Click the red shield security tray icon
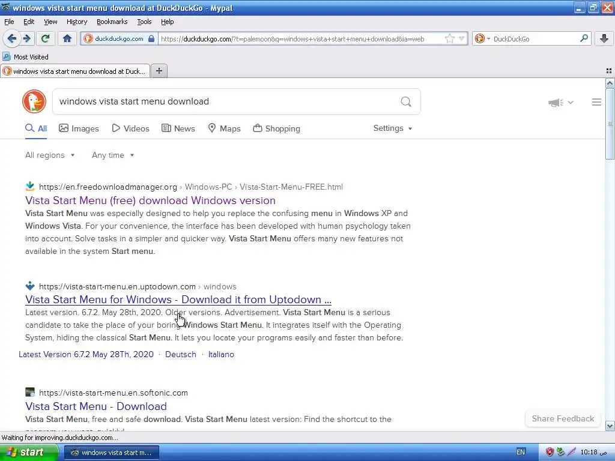 550,452
